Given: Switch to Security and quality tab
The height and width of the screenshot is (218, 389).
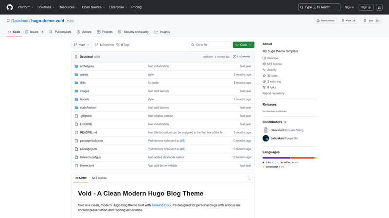Looking at the screenshot, I should coord(133,32).
